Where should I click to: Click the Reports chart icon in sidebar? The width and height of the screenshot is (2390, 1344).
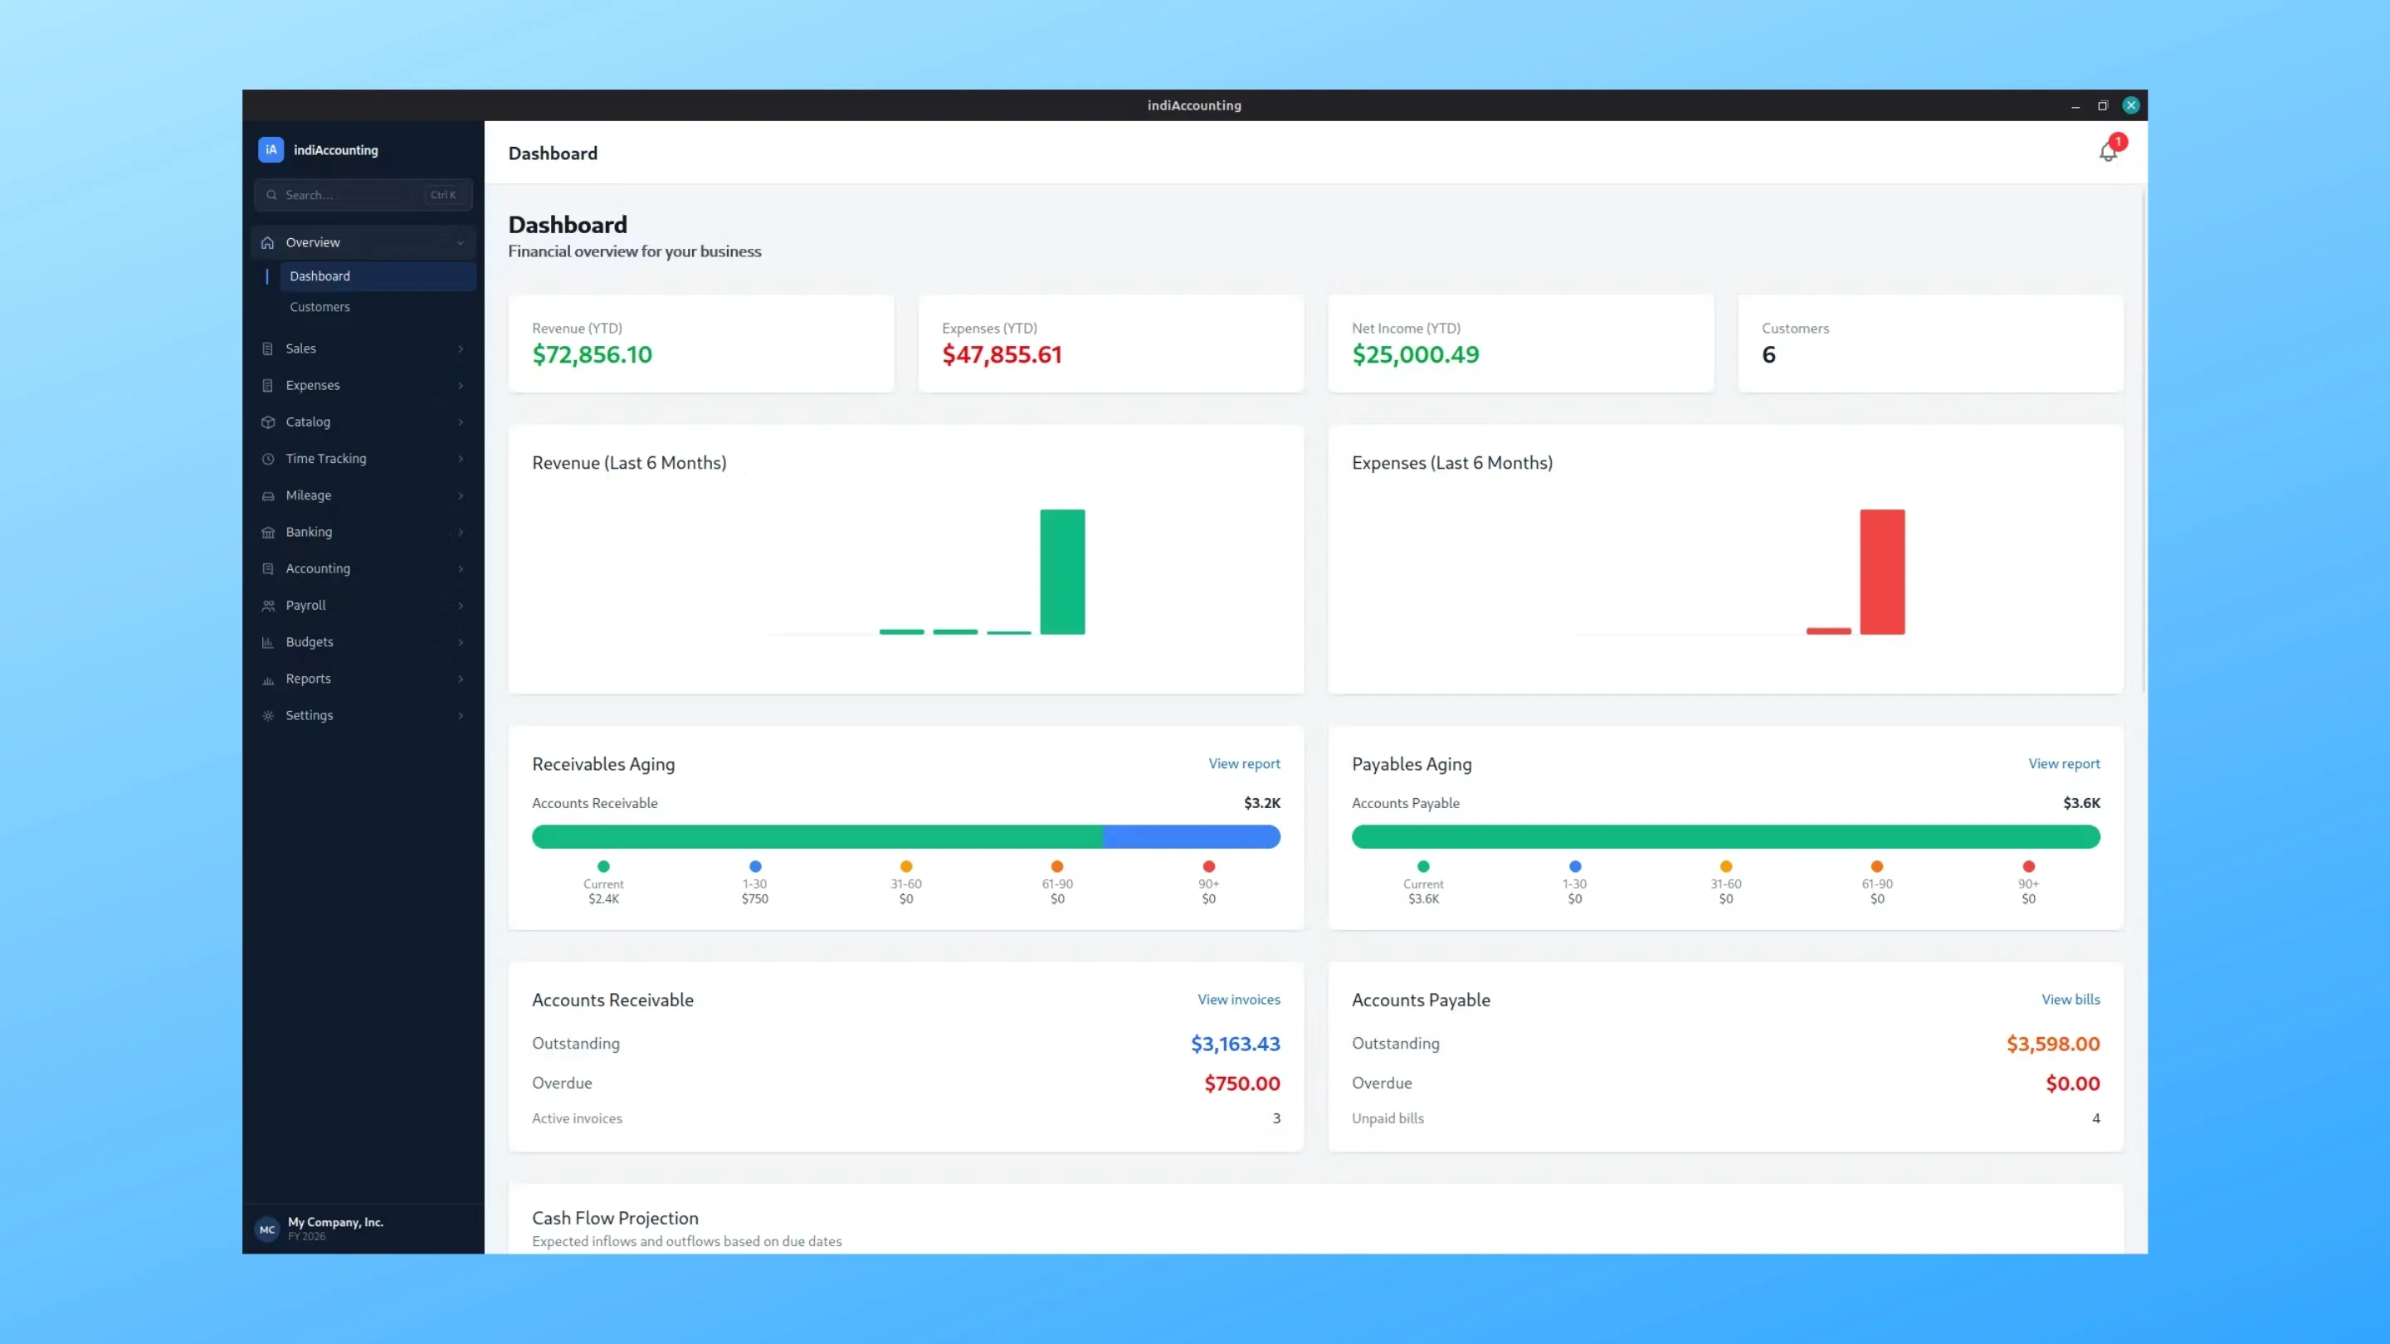click(268, 679)
